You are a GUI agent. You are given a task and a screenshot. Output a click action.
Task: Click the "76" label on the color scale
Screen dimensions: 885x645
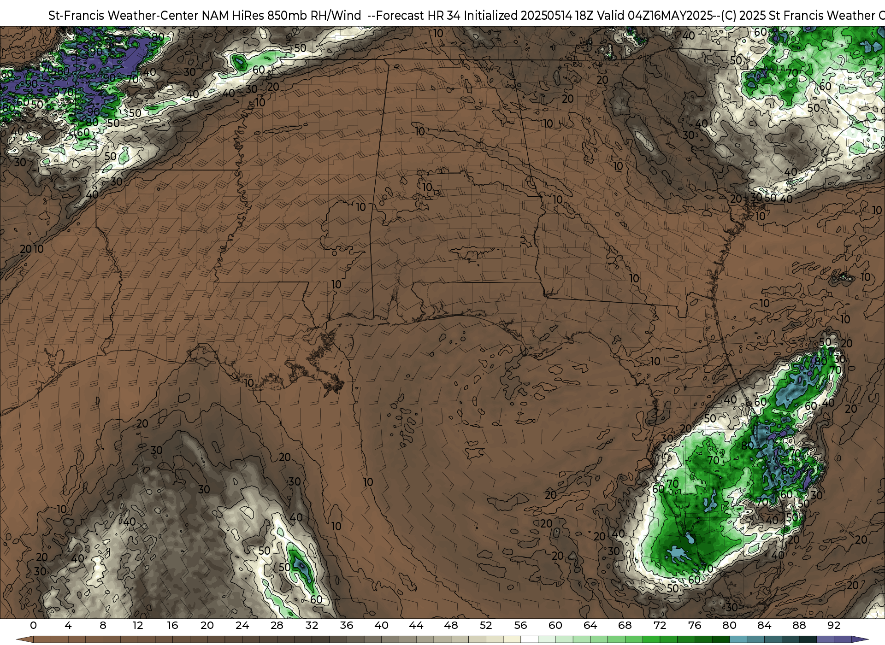point(695,626)
